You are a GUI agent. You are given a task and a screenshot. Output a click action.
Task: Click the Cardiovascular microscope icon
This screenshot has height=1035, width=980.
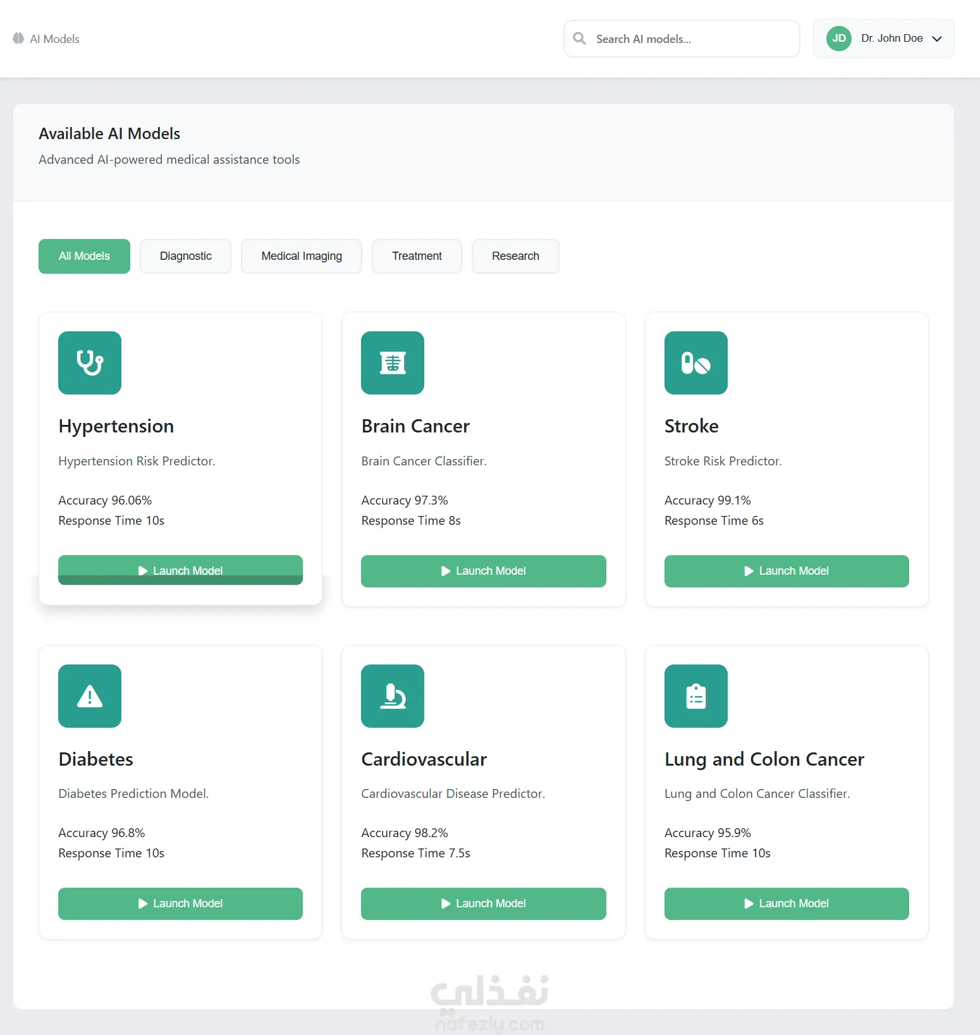(x=393, y=696)
